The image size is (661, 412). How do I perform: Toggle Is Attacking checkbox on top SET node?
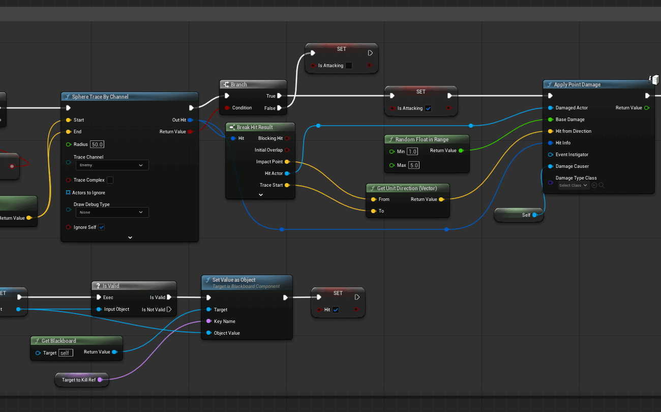pyautogui.click(x=349, y=66)
